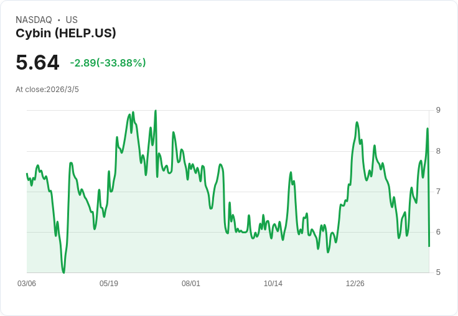Click the dot separator between NASDAQ and US

(58, 20)
